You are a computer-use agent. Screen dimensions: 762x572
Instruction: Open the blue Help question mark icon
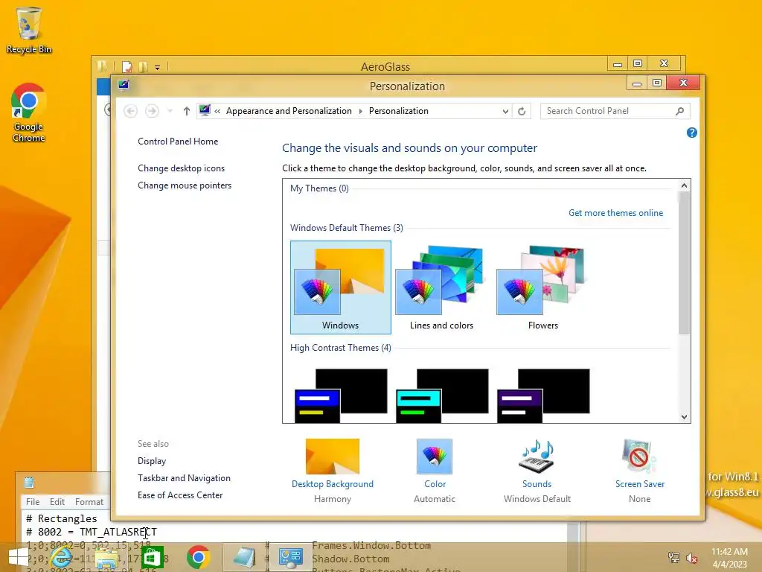tap(691, 133)
